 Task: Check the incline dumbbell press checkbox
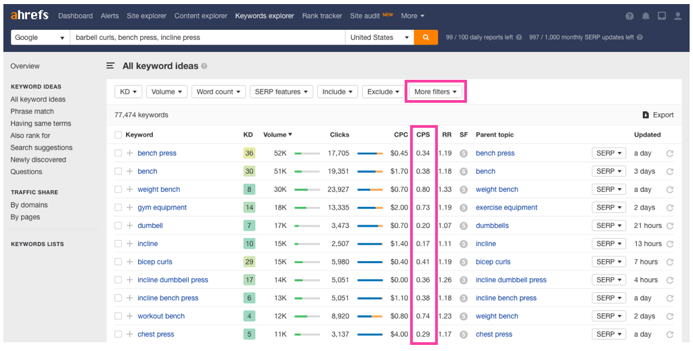click(x=118, y=280)
